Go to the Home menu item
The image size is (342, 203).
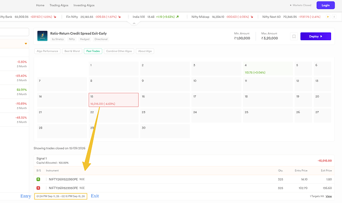click(x=40, y=5)
